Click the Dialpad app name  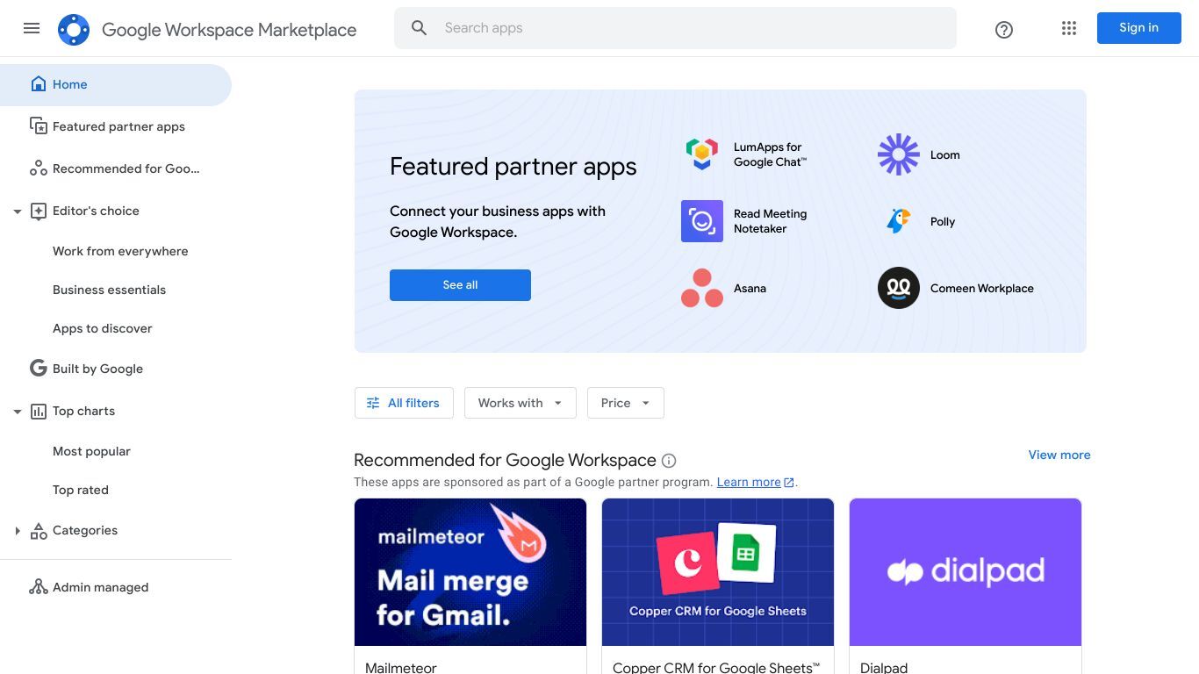pyautogui.click(x=884, y=667)
